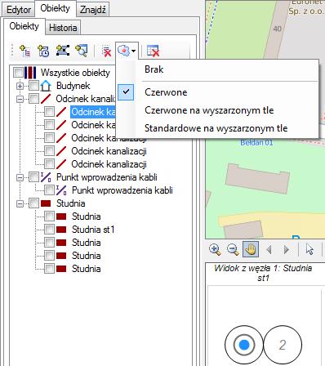This screenshot has width=325, height=366.
Task: Select the Studnia st1 tree item
Action: coord(93,230)
